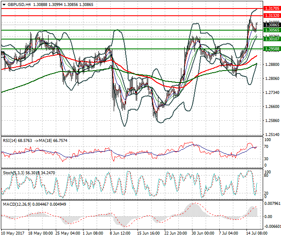
Task: Click the GBPUSD,H4 chart title text
Action: tap(19, 5)
